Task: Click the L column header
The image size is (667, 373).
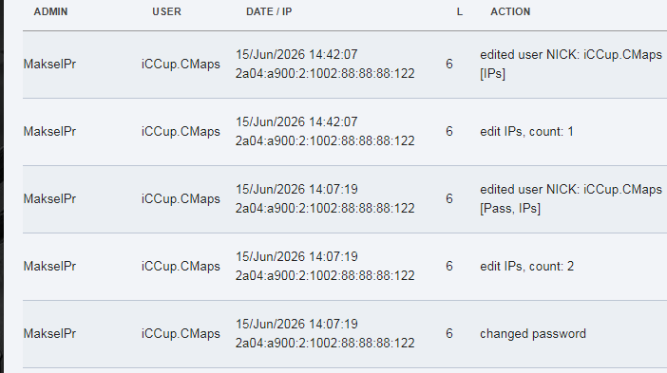Action: (x=460, y=12)
